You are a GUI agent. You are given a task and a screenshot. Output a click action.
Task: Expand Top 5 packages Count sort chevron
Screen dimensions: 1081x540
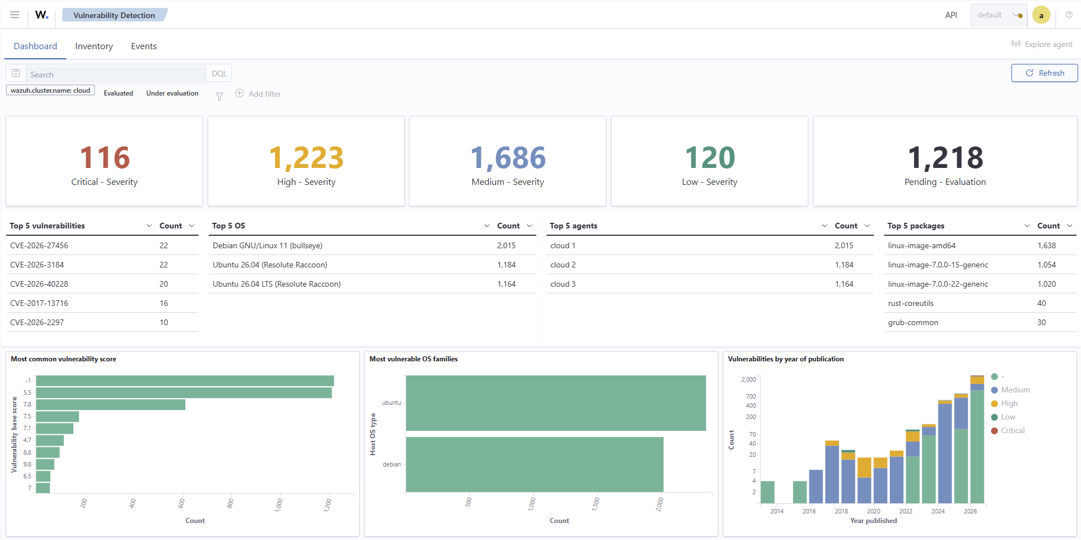[x=1070, y=226]
